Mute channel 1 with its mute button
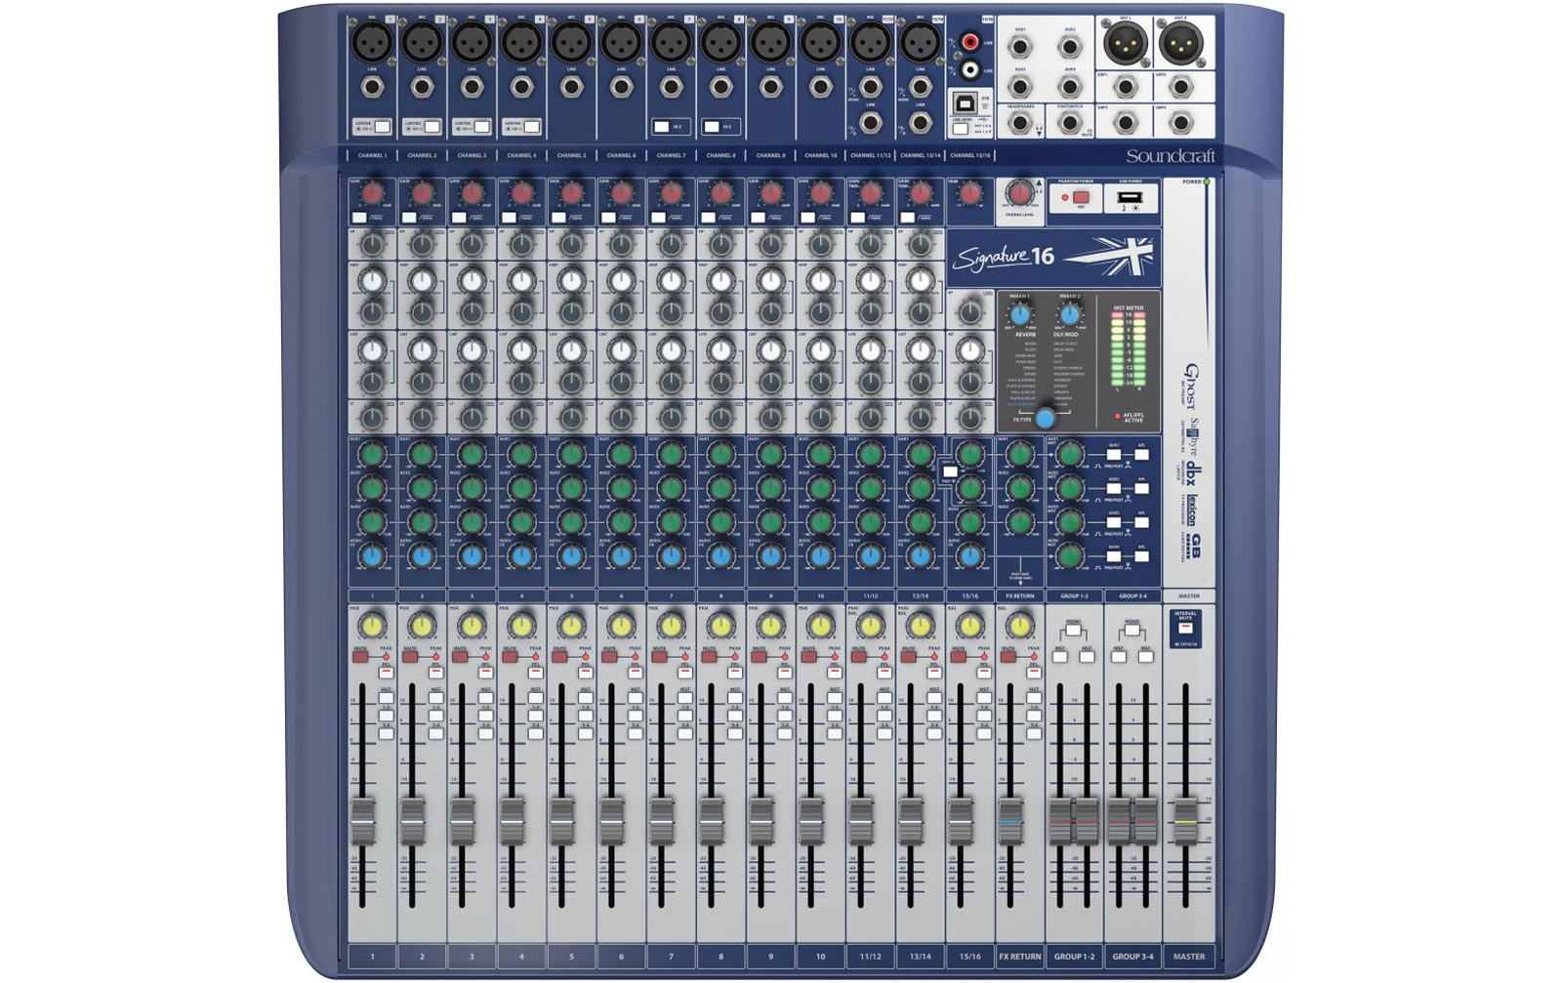The height and width of the screenshot is (983, 1562). click(359, 658)
